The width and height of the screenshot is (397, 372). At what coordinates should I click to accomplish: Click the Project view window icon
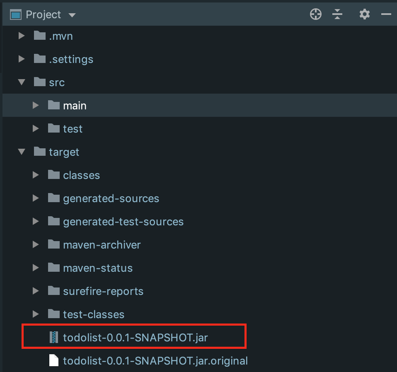pyautogui.click(x=16, y=14)
